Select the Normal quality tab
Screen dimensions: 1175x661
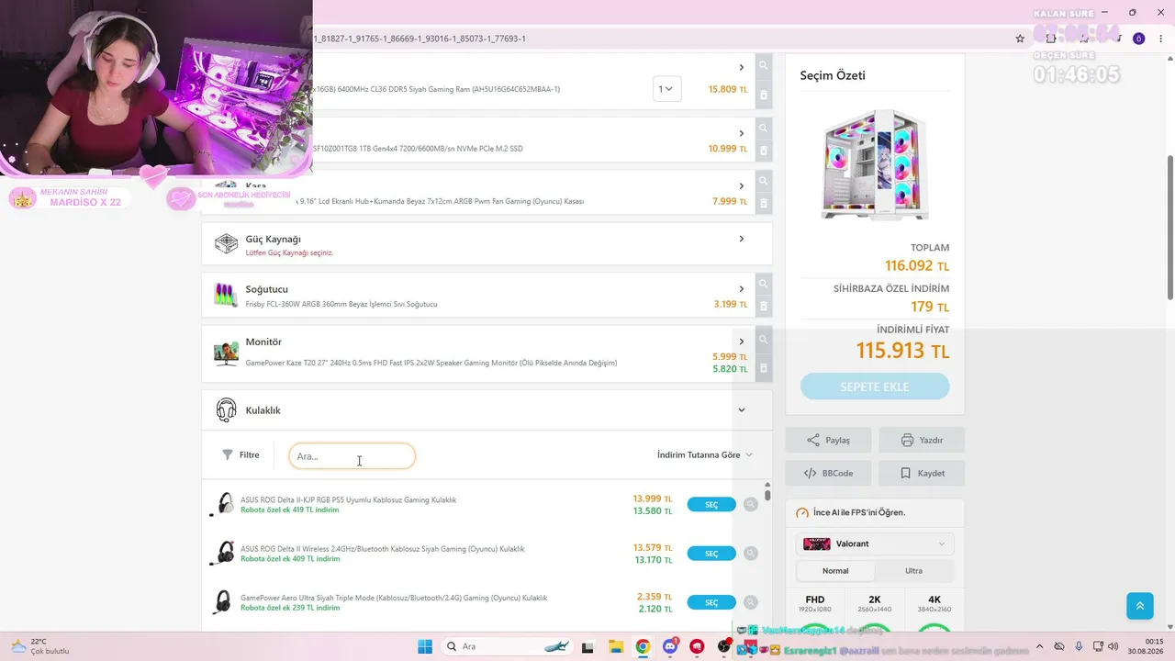[835, 570]
